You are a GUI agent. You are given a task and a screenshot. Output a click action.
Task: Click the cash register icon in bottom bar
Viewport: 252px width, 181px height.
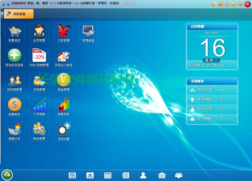[72, 175]
